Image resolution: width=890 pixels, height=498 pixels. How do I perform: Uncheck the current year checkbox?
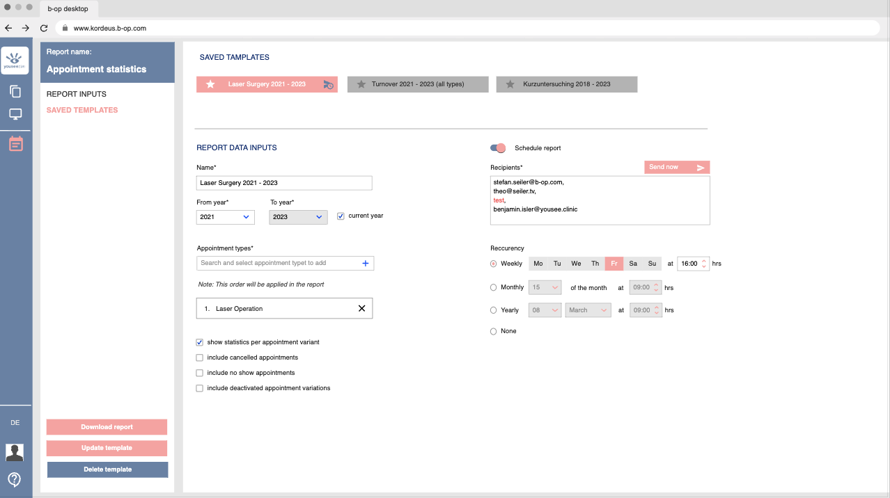click(341, 216)
